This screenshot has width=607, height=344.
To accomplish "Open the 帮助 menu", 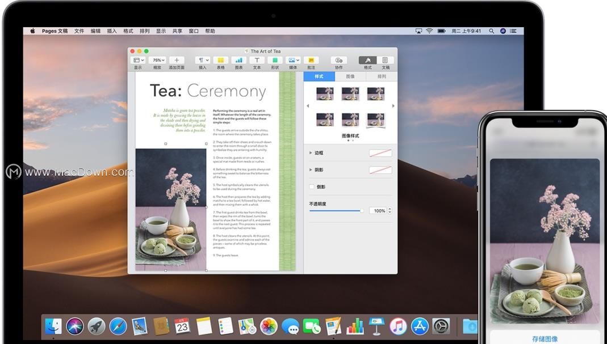I will 210,31.
